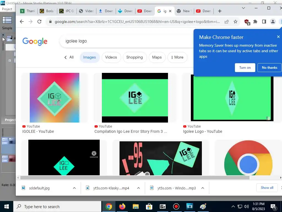Screen dimensions: 282x212
Task: Open Firefox from the taskbar
Action: click(122, 206)
